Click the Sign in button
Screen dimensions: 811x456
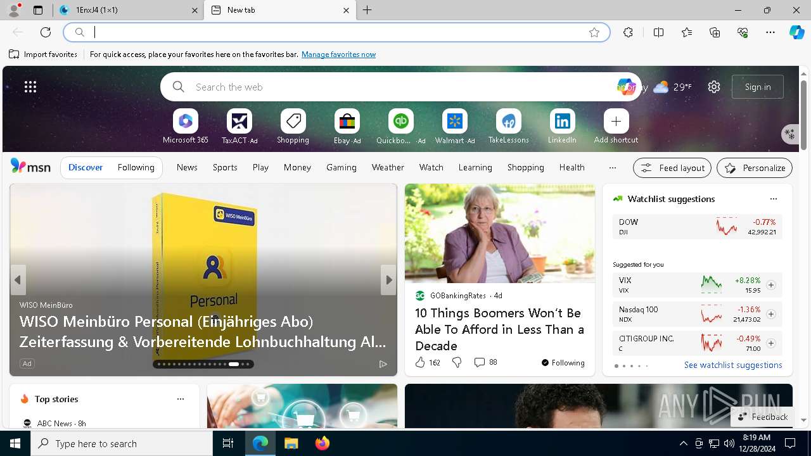tap(758, 87)
